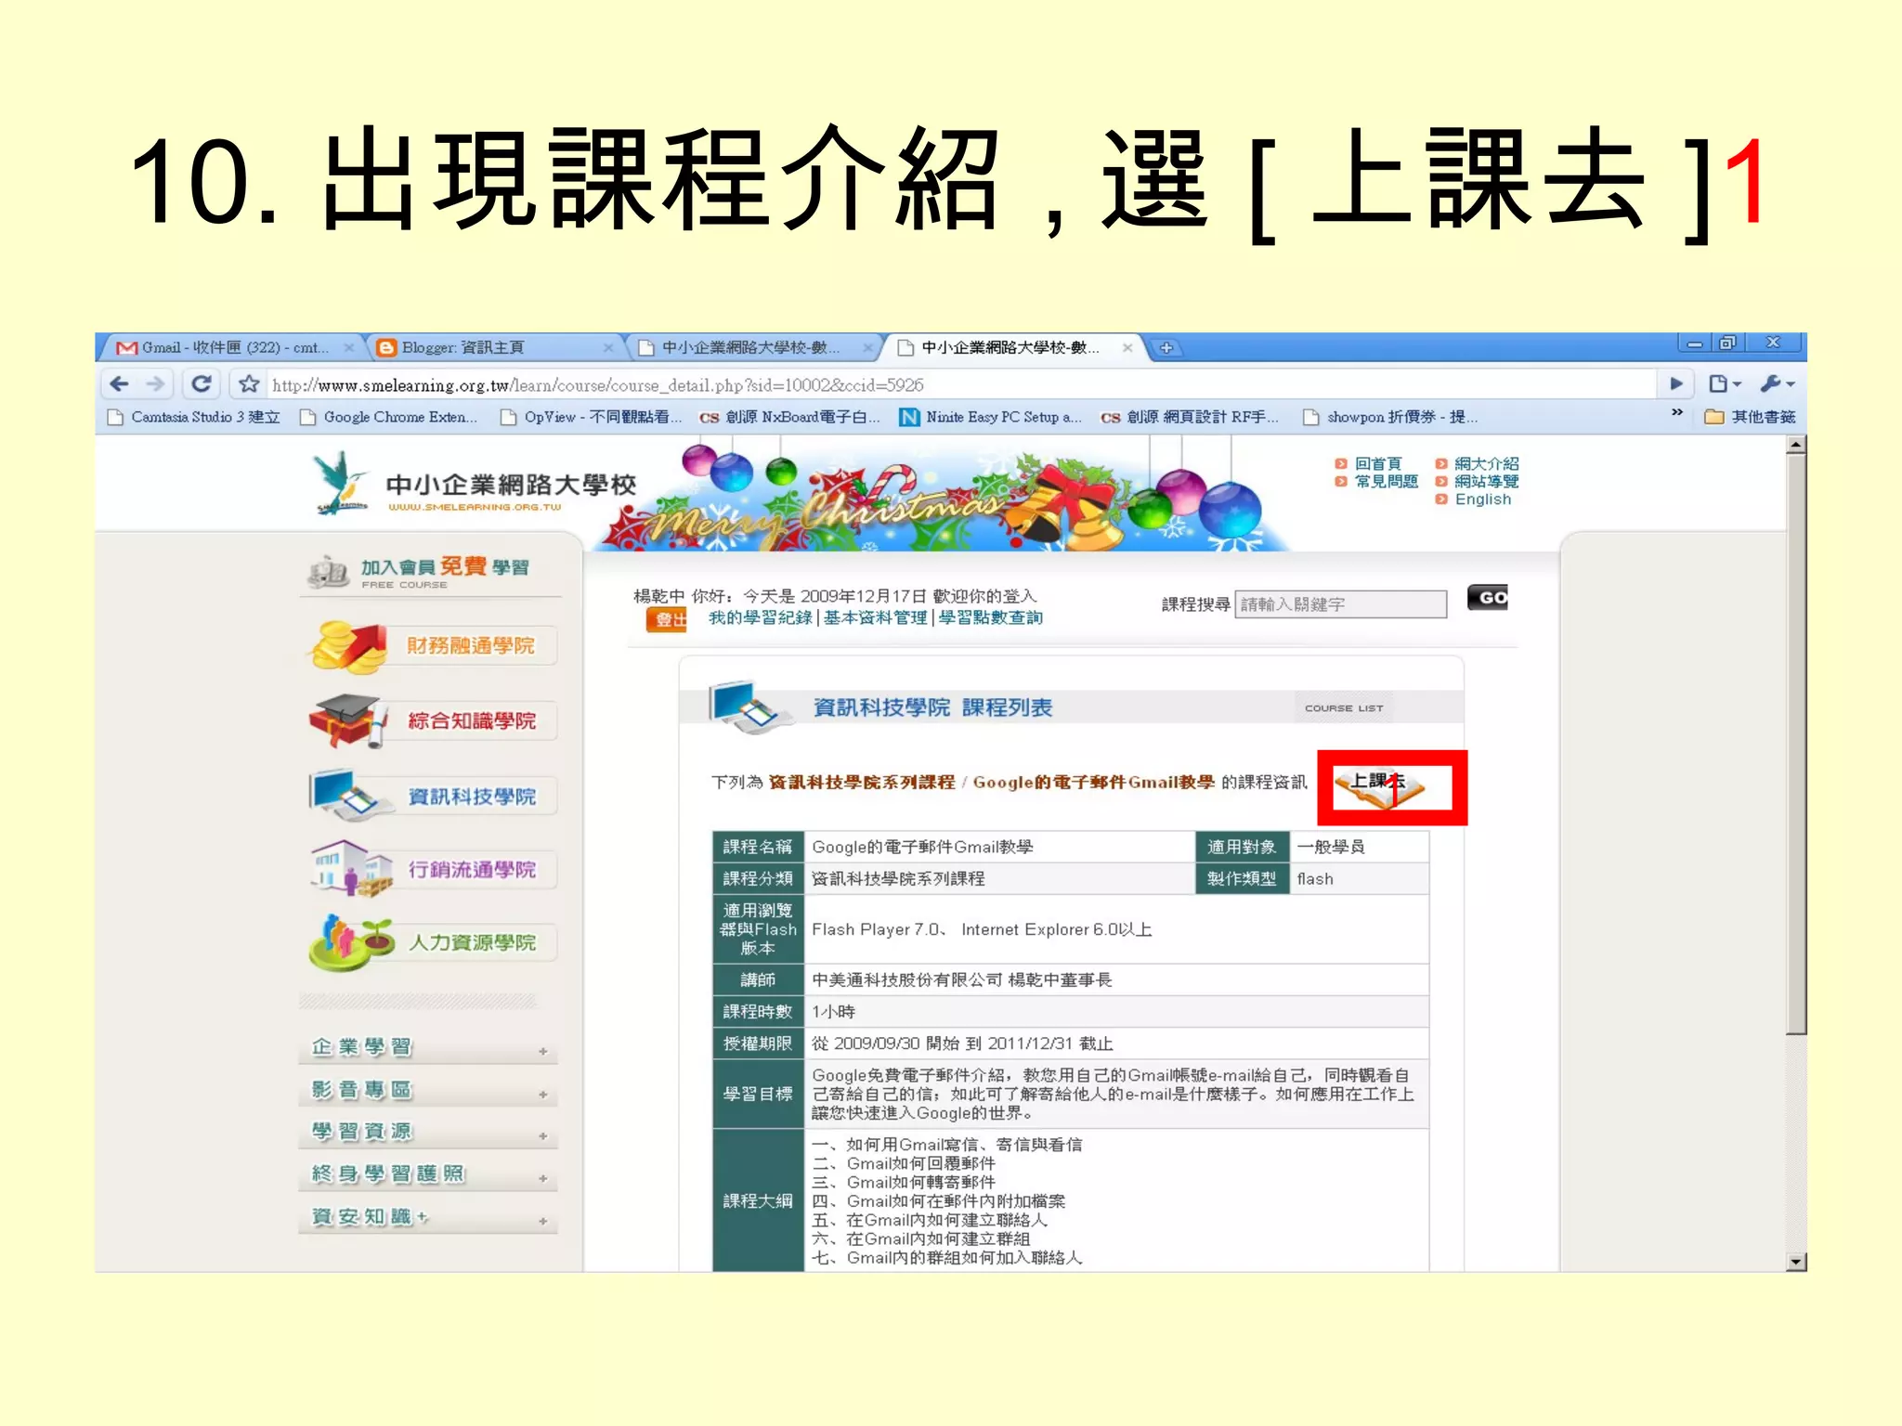Expand the 資安知識+ menu
This screenshot has height=1426, width=1902.
[x=428, y=1218]
